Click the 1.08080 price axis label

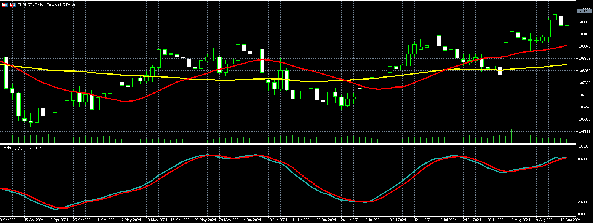click(584, 71)
